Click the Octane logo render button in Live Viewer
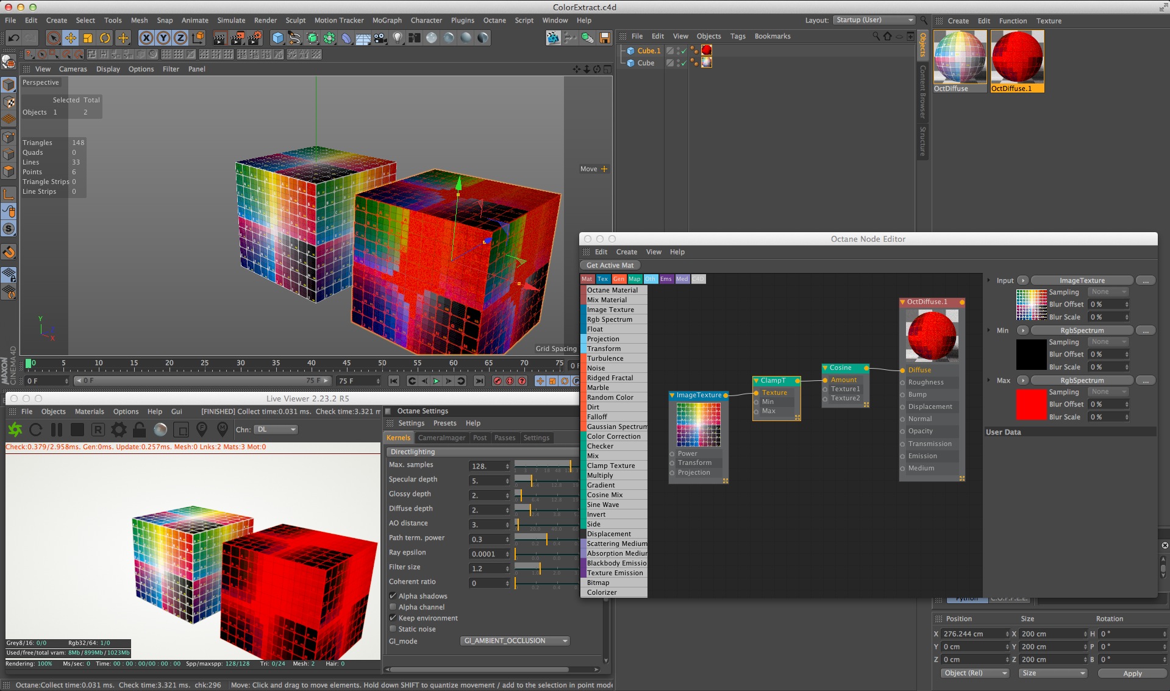1170x691 pixels. [15, 430]
